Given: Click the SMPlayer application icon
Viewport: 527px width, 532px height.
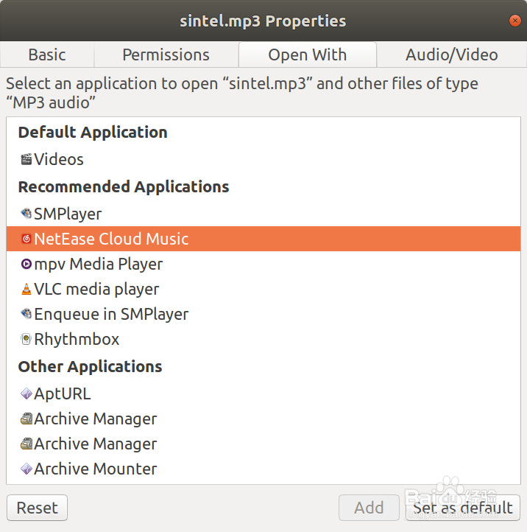Looking at the screenshot, I should coord(26,214).
